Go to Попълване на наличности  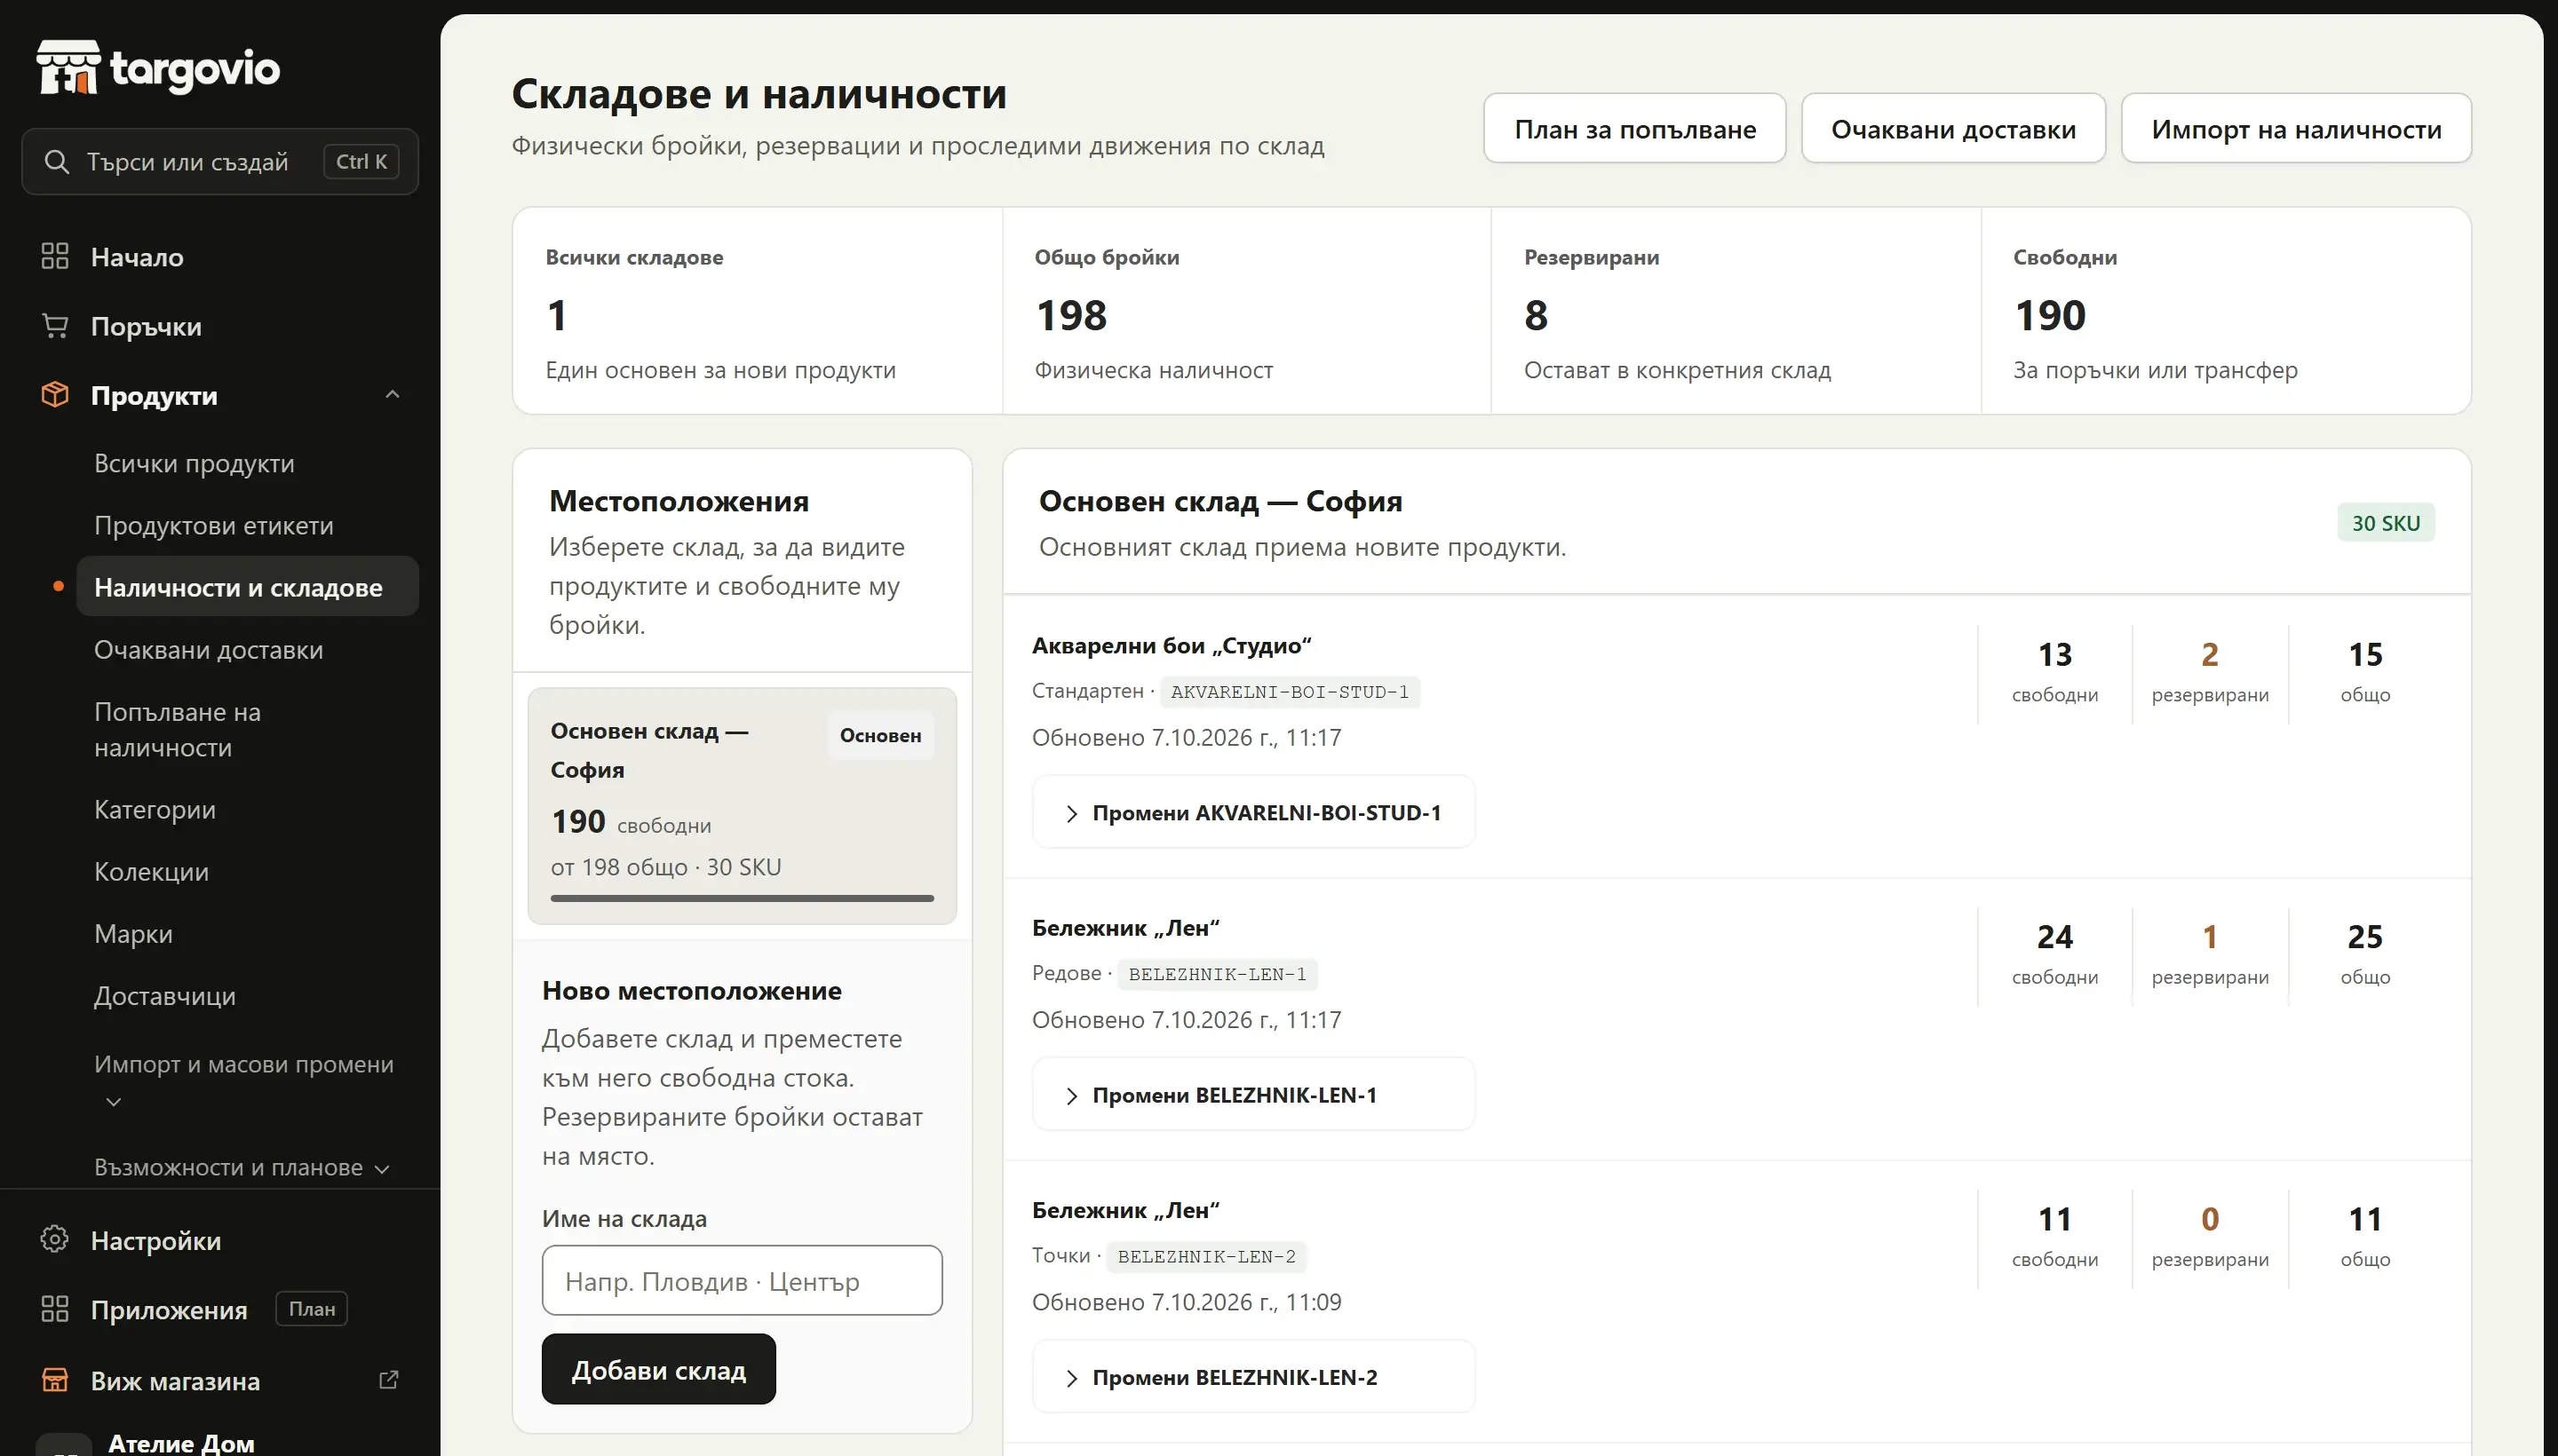(177, 729)
